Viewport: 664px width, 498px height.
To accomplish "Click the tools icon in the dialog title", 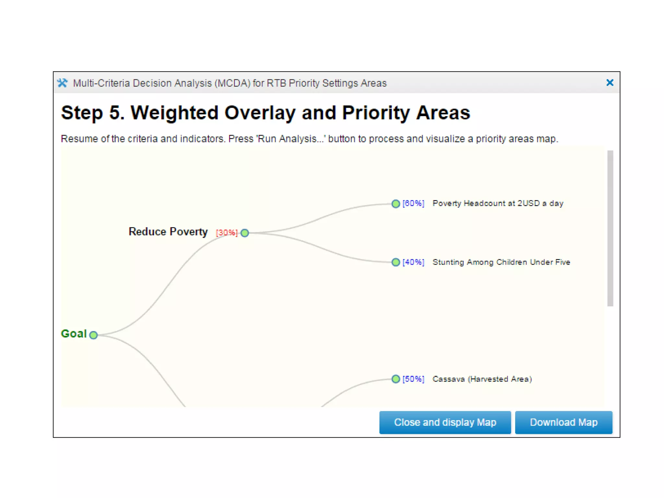I will pos(62,83).
